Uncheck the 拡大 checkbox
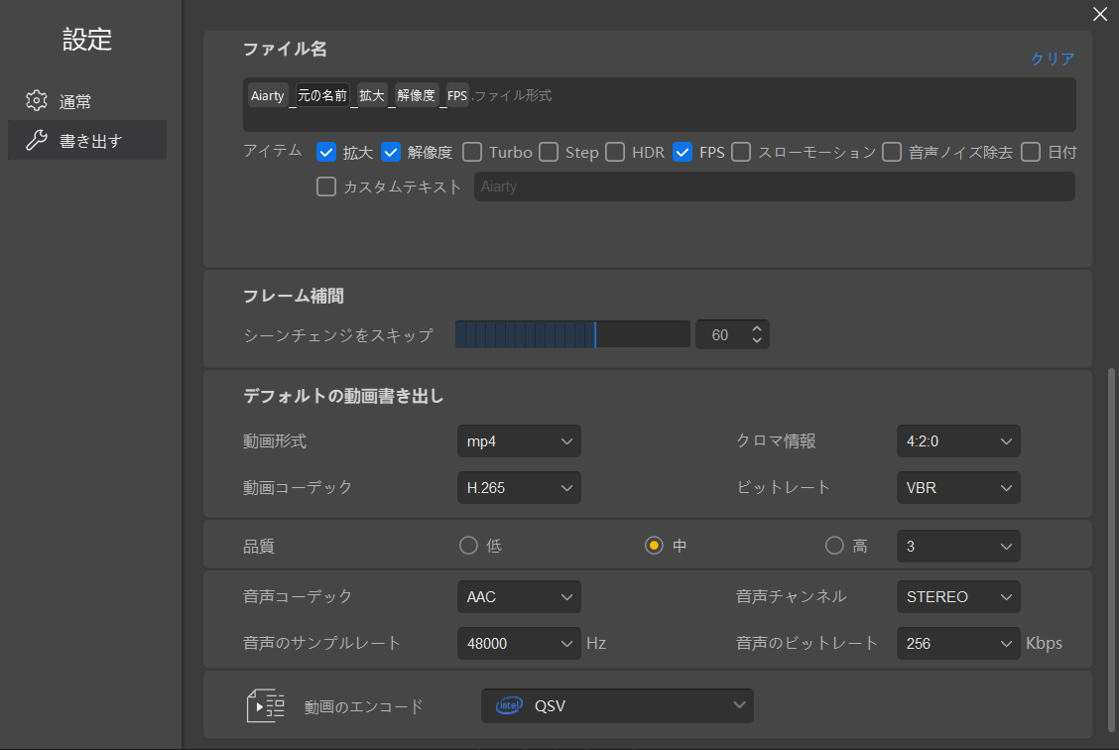The height and width of the screenshot is (750, 1119). 326,152
